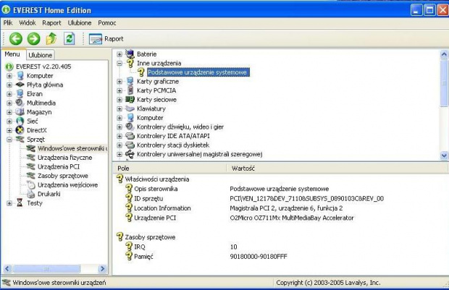Open the Widok menu
449x290 pixels.
point(28,22)
